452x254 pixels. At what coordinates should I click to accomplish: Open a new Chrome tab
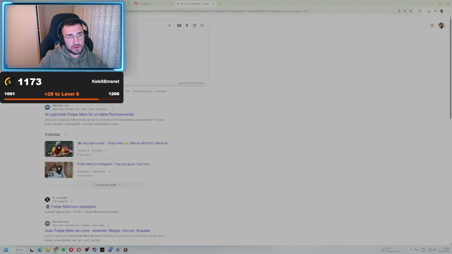tap(220, 4)
